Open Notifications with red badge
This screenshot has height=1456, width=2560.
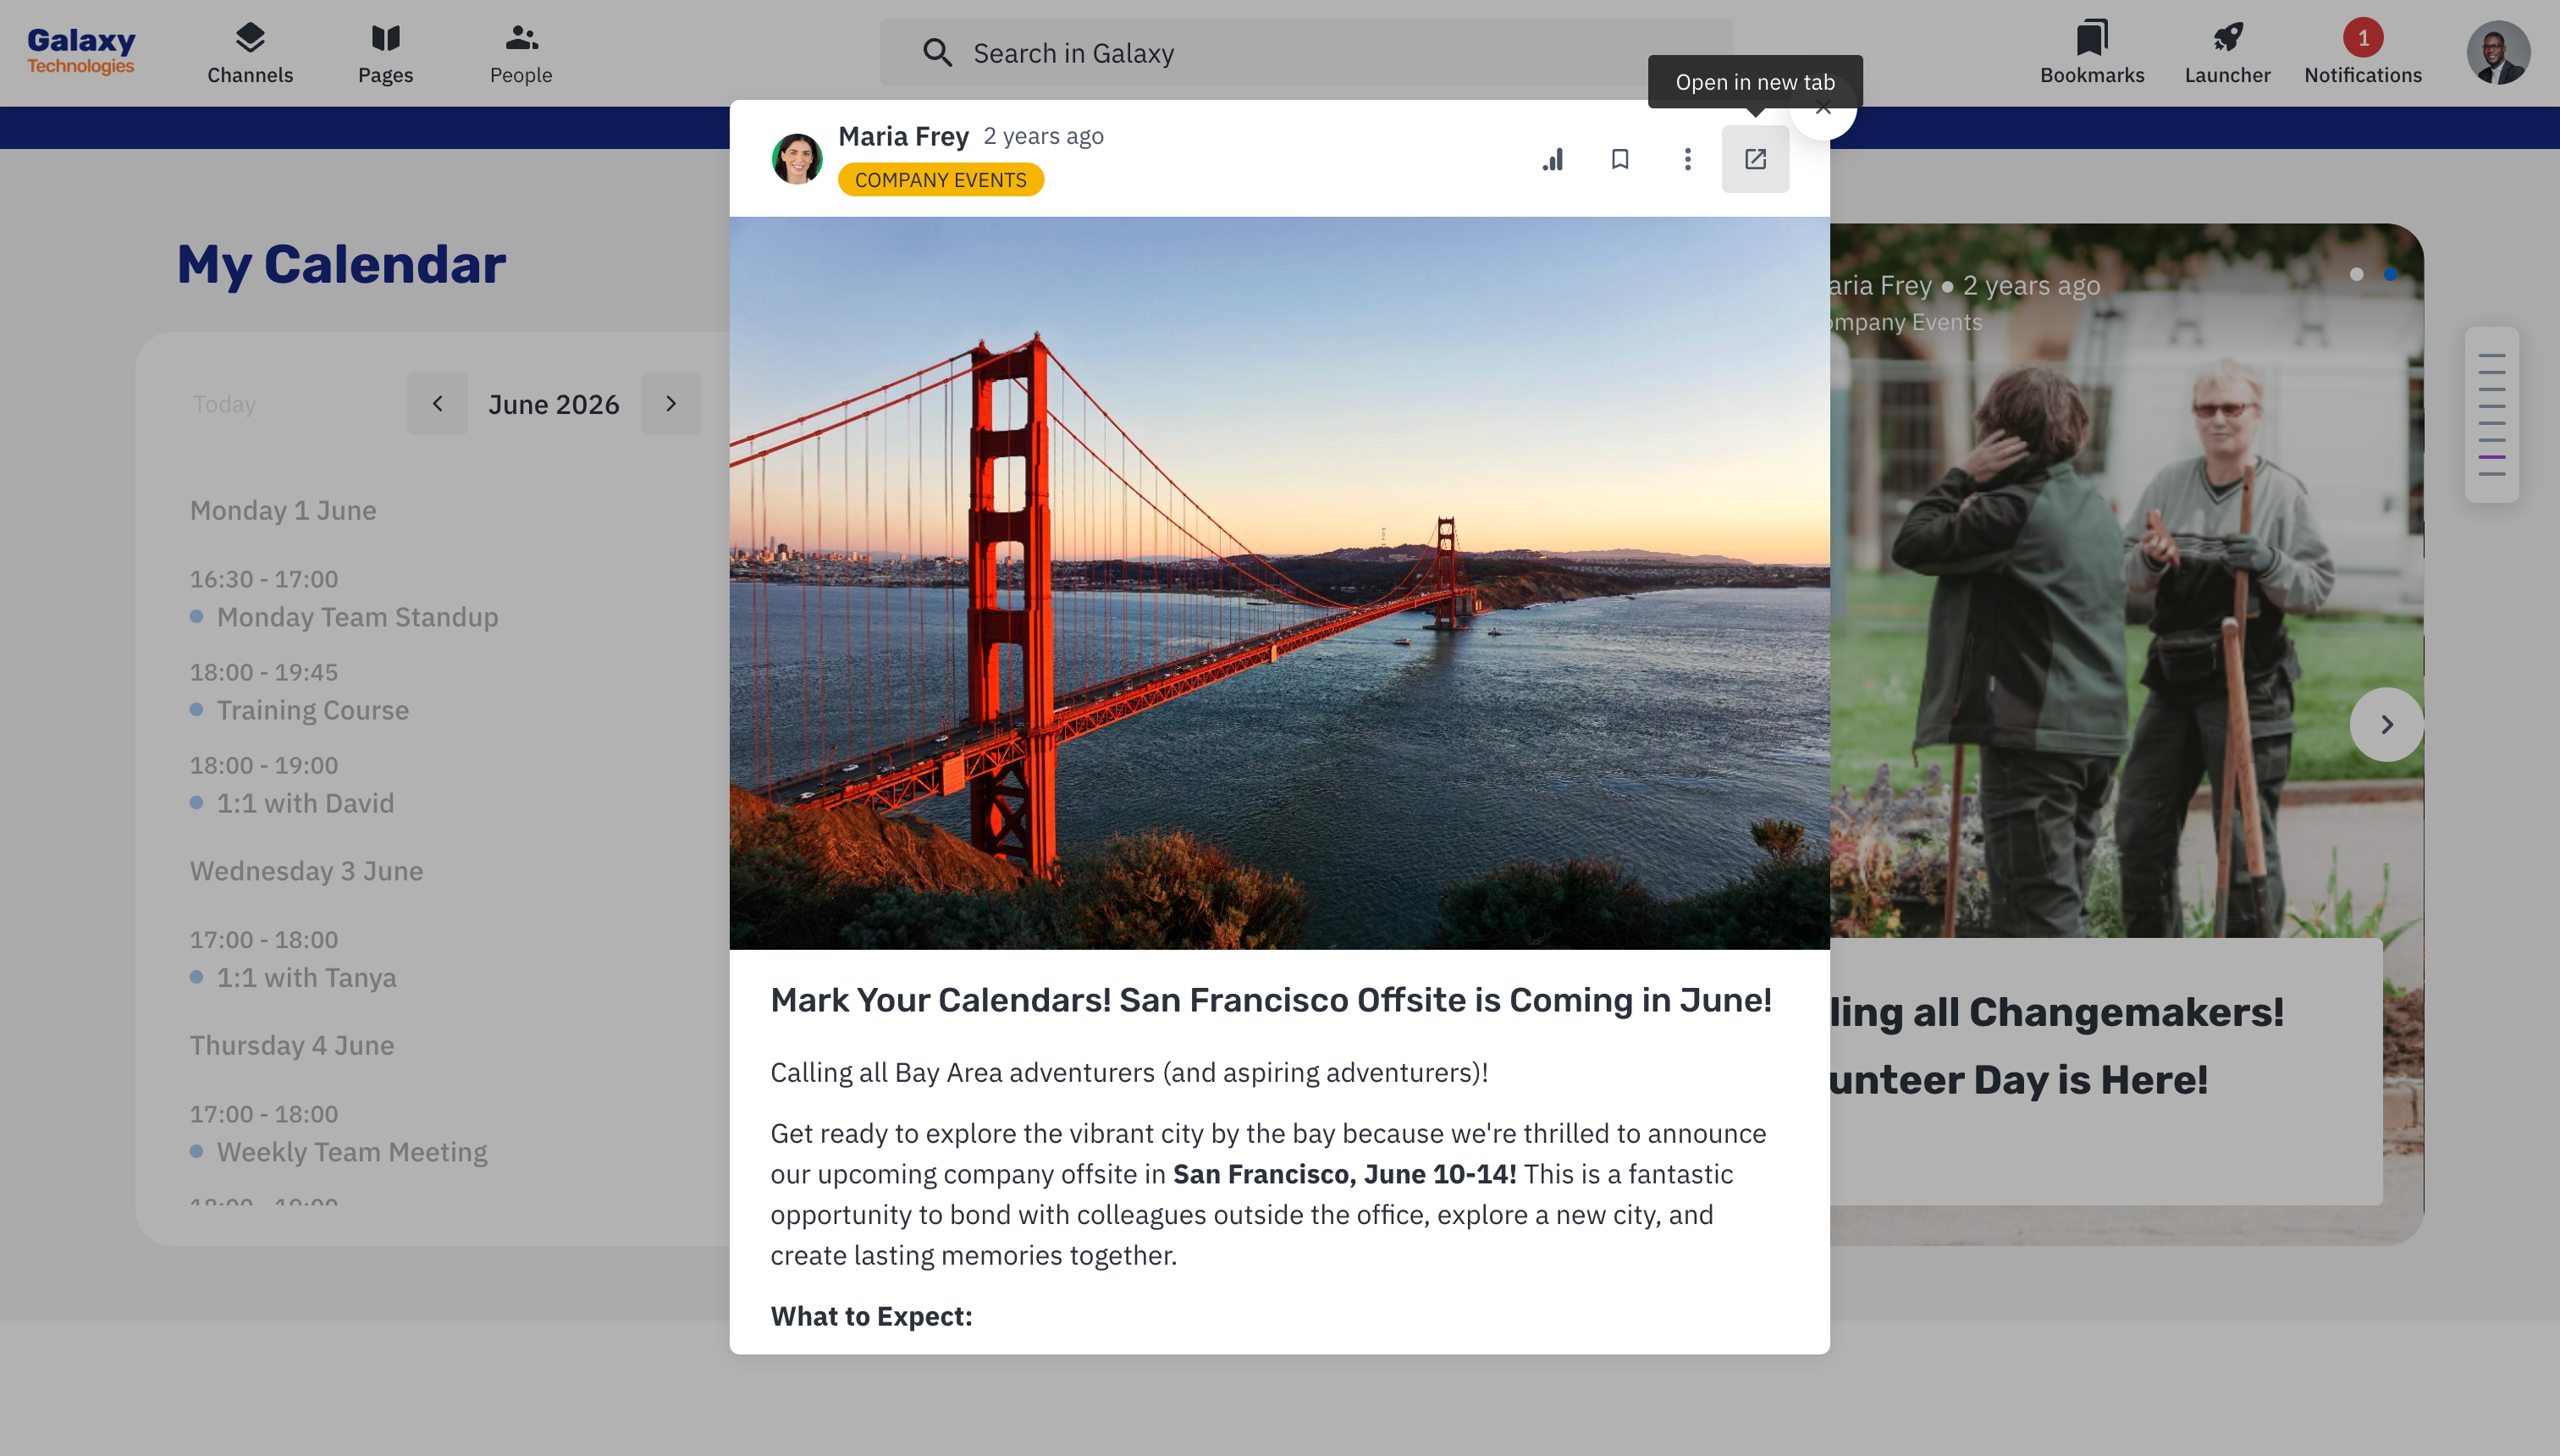2363,53
